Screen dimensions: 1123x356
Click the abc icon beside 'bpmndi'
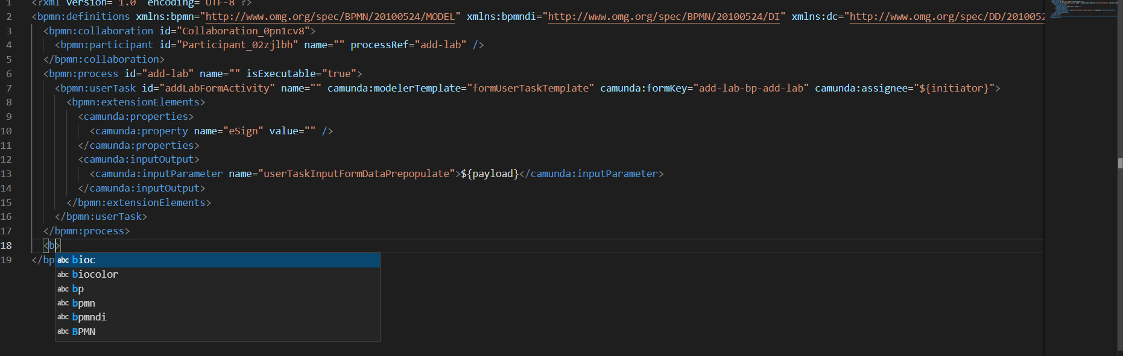[63, 317]
